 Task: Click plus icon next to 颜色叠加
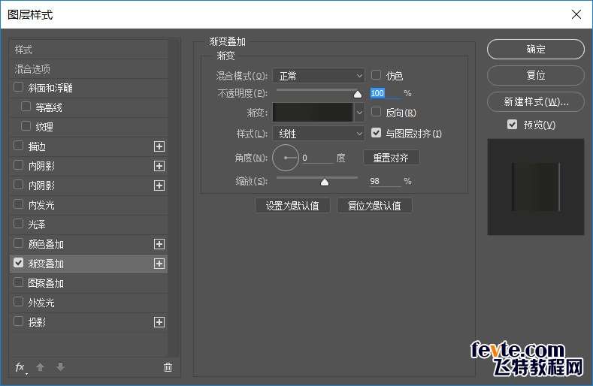tap(159, 244)
